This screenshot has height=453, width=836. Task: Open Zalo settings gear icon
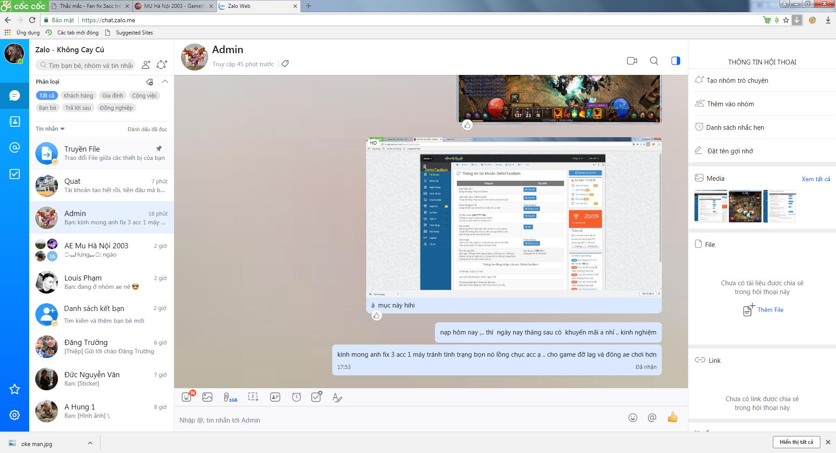pos(14,415)
